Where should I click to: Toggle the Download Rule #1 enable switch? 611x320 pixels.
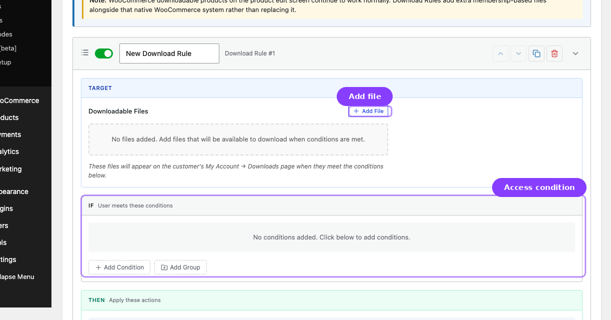(x=104, y=53)
